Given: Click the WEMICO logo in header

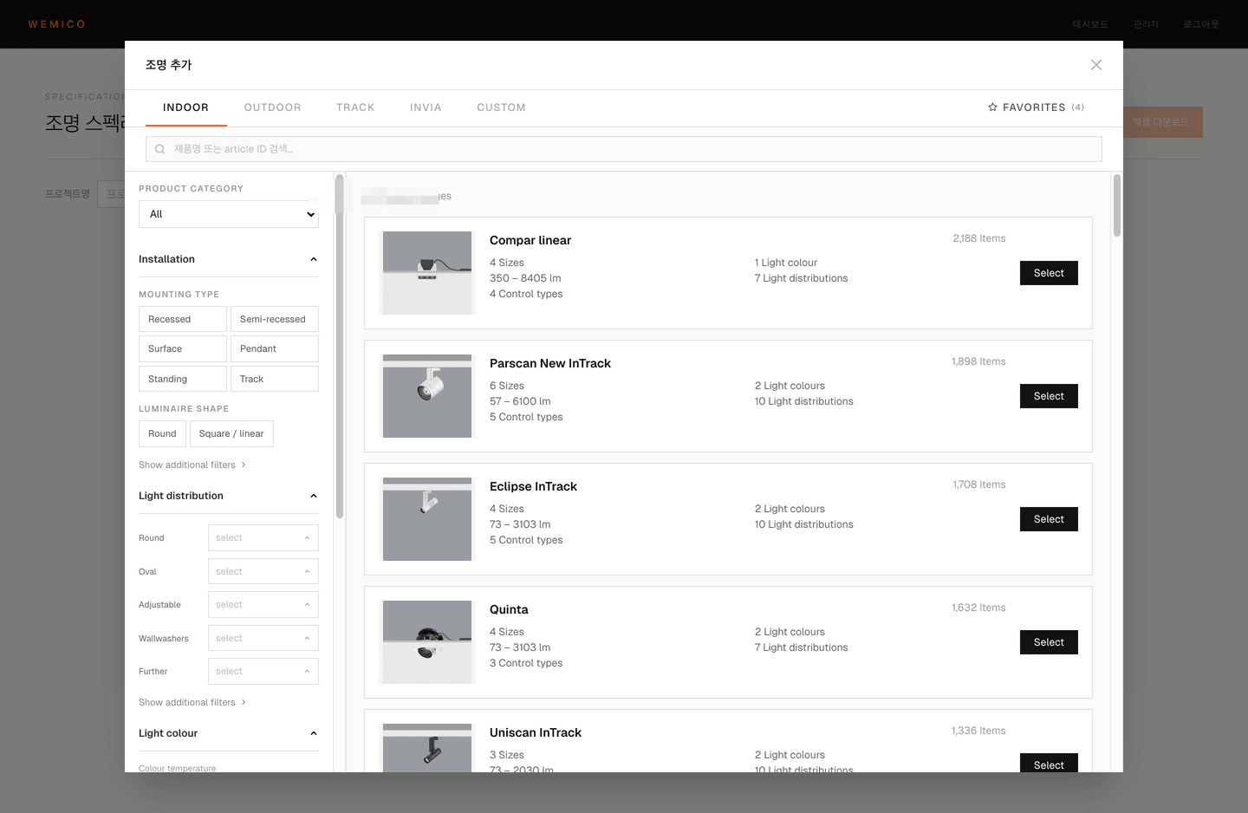Looking at the screenshot, I should [x=56, y=24].
